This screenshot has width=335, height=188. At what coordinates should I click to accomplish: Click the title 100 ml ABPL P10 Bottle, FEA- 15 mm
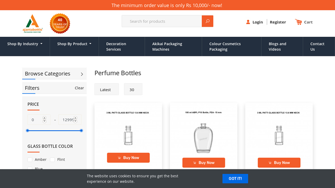coord(204,112)
